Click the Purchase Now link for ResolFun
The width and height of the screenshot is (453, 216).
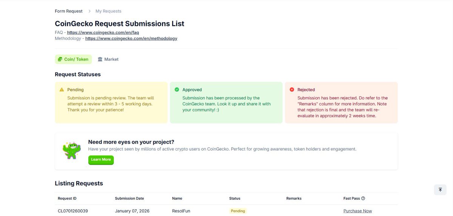point(357,211)
